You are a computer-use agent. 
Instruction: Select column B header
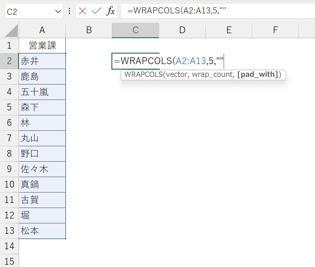coord(89,30)
